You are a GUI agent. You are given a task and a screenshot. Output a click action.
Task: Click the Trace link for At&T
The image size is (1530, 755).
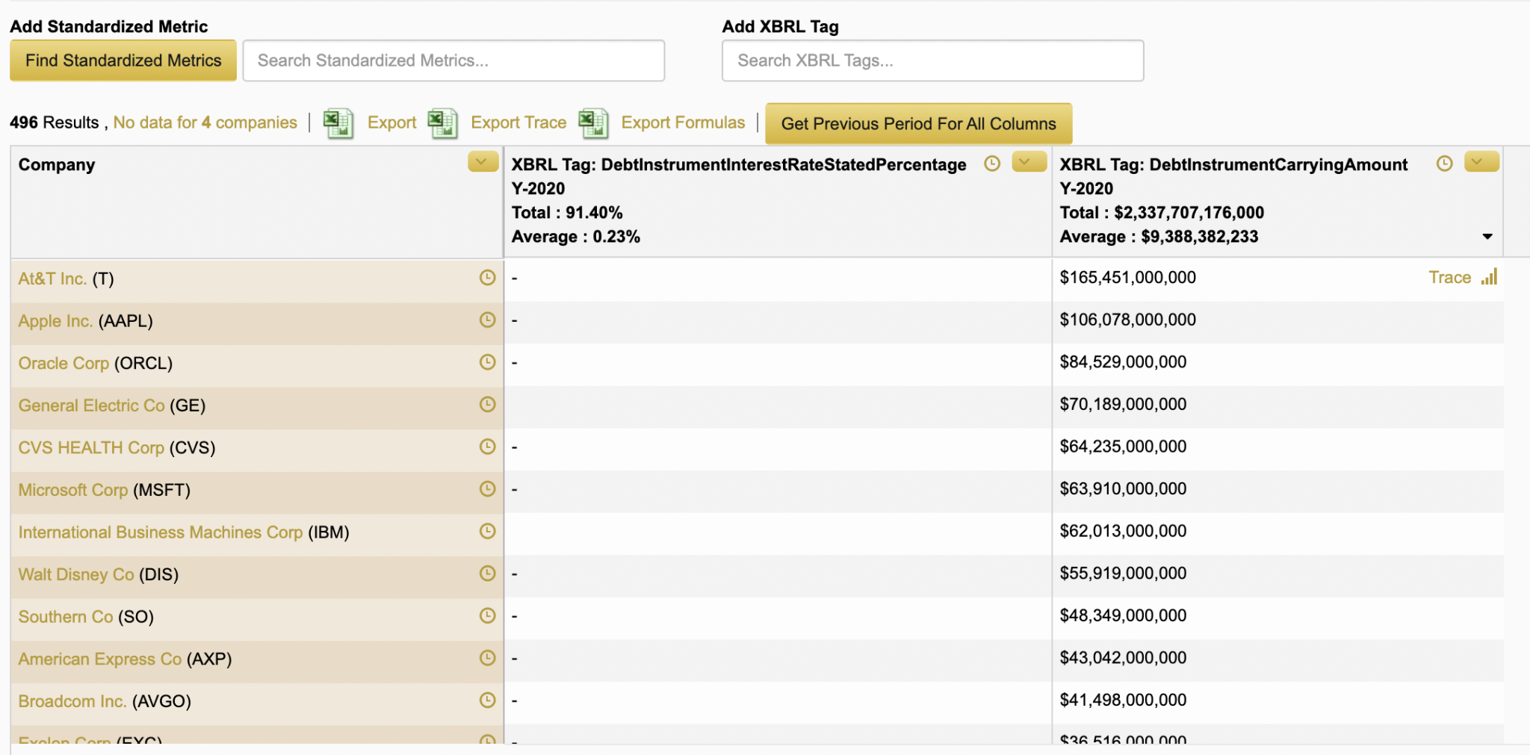[x=1449, y=278]
